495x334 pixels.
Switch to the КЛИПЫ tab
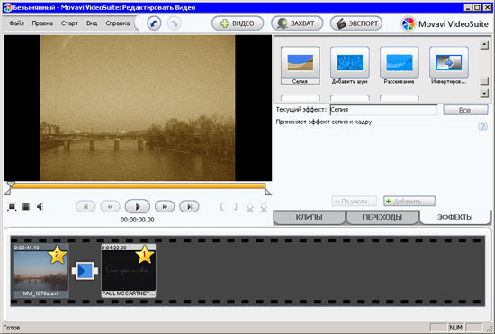click(309, 217)
